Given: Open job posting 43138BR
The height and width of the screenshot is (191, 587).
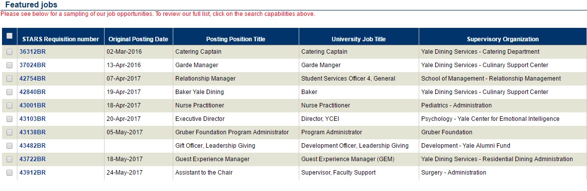Looking at the screenshot, I should (x=32, y=132).
